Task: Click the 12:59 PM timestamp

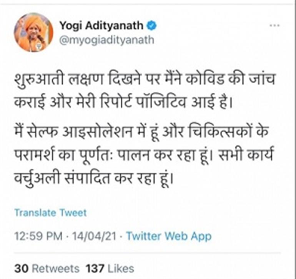Action: click(38, 236)
